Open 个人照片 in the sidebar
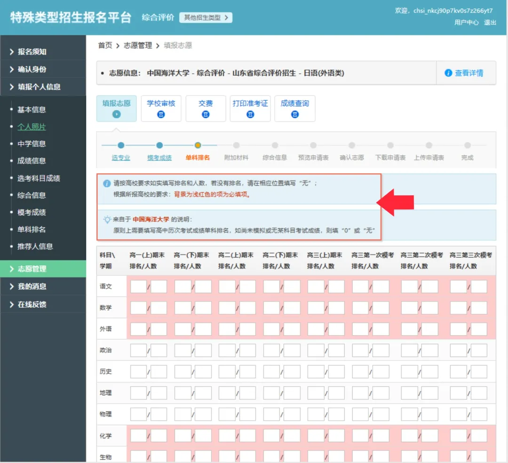 point(32,127)
